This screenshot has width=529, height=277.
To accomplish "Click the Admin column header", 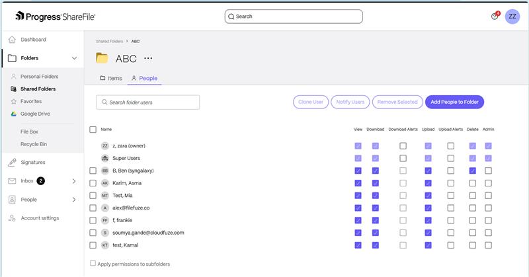I will [488, 129].
